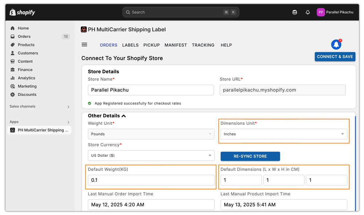Click the Home house icon
The image size is (364, 215).
(x=12, y=28)
